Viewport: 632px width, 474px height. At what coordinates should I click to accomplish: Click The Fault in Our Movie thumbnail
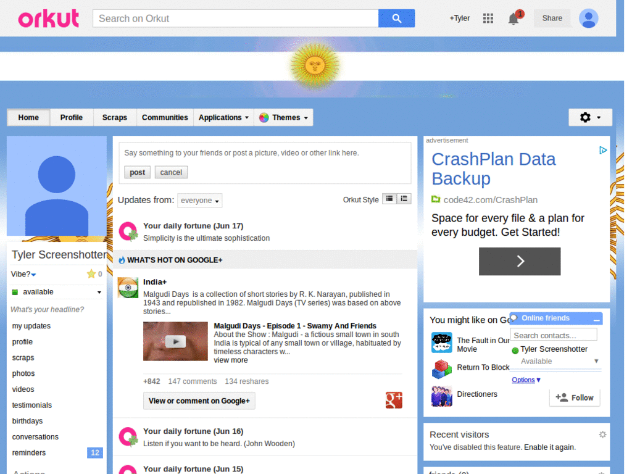(441, 343)
